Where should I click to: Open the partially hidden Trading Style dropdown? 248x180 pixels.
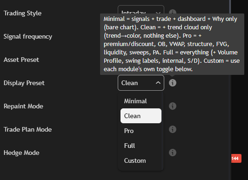pos(141,10)
